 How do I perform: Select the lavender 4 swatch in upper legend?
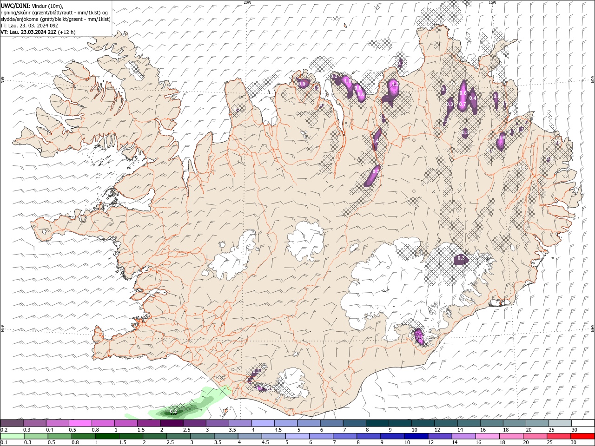coord(263,423)
